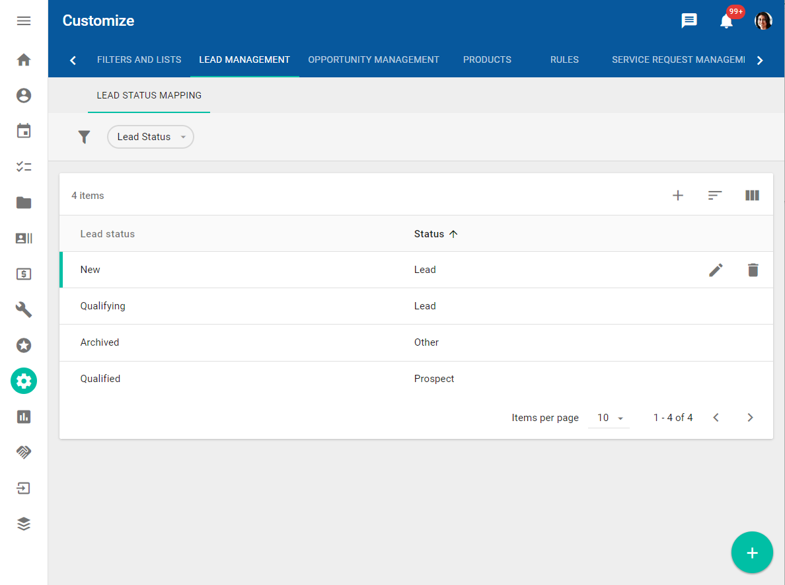Image resolution: width=785 pixels, height=585 pixels.
Task: Open notifications bell with 99+ badge
Action: 726,20
